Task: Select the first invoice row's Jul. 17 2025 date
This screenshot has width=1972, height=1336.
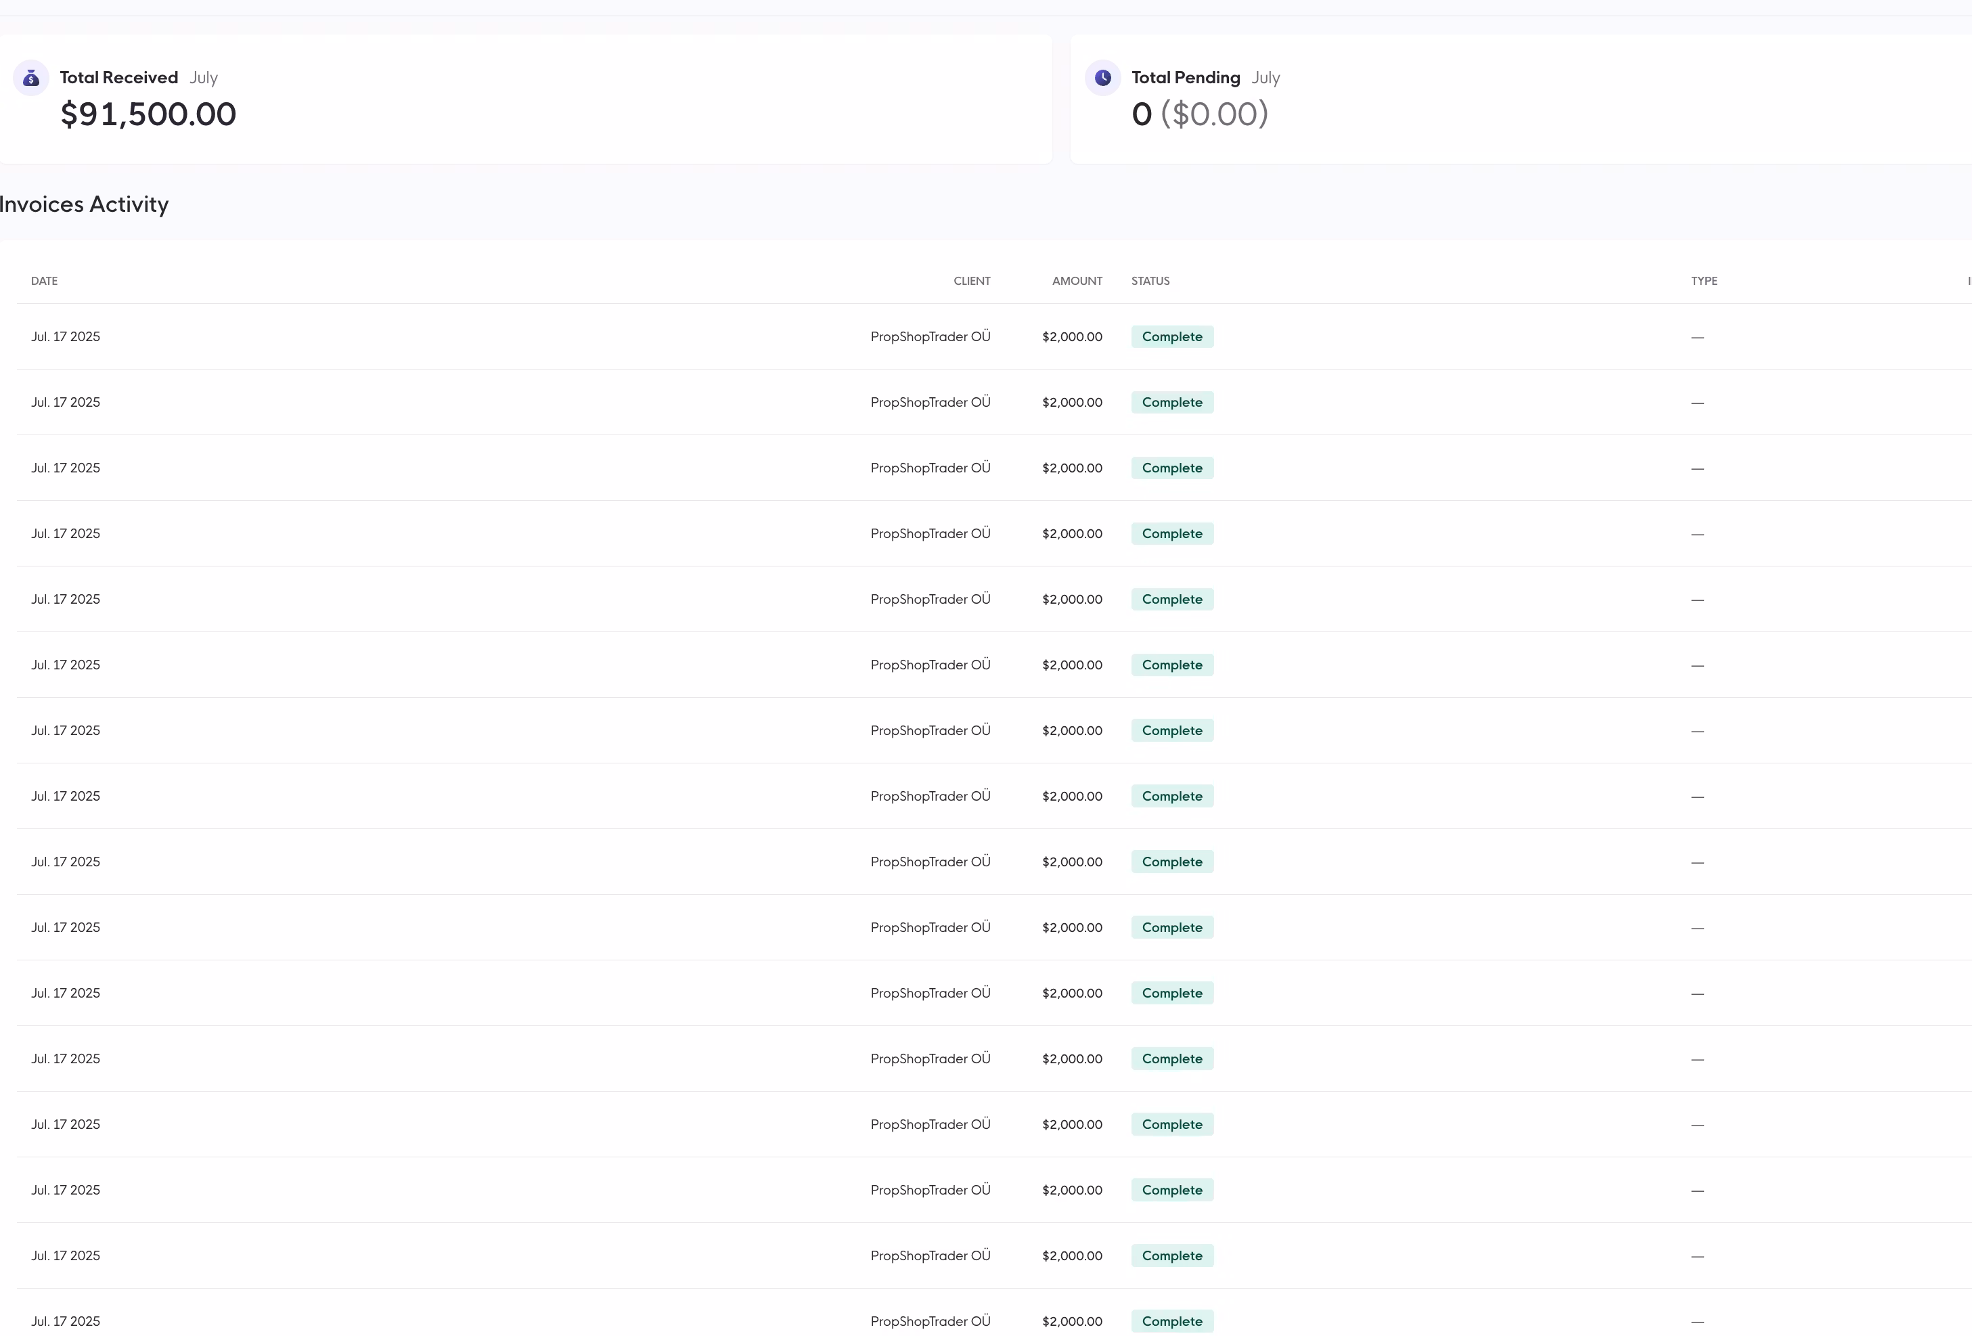Action: [x=66, y=337]
